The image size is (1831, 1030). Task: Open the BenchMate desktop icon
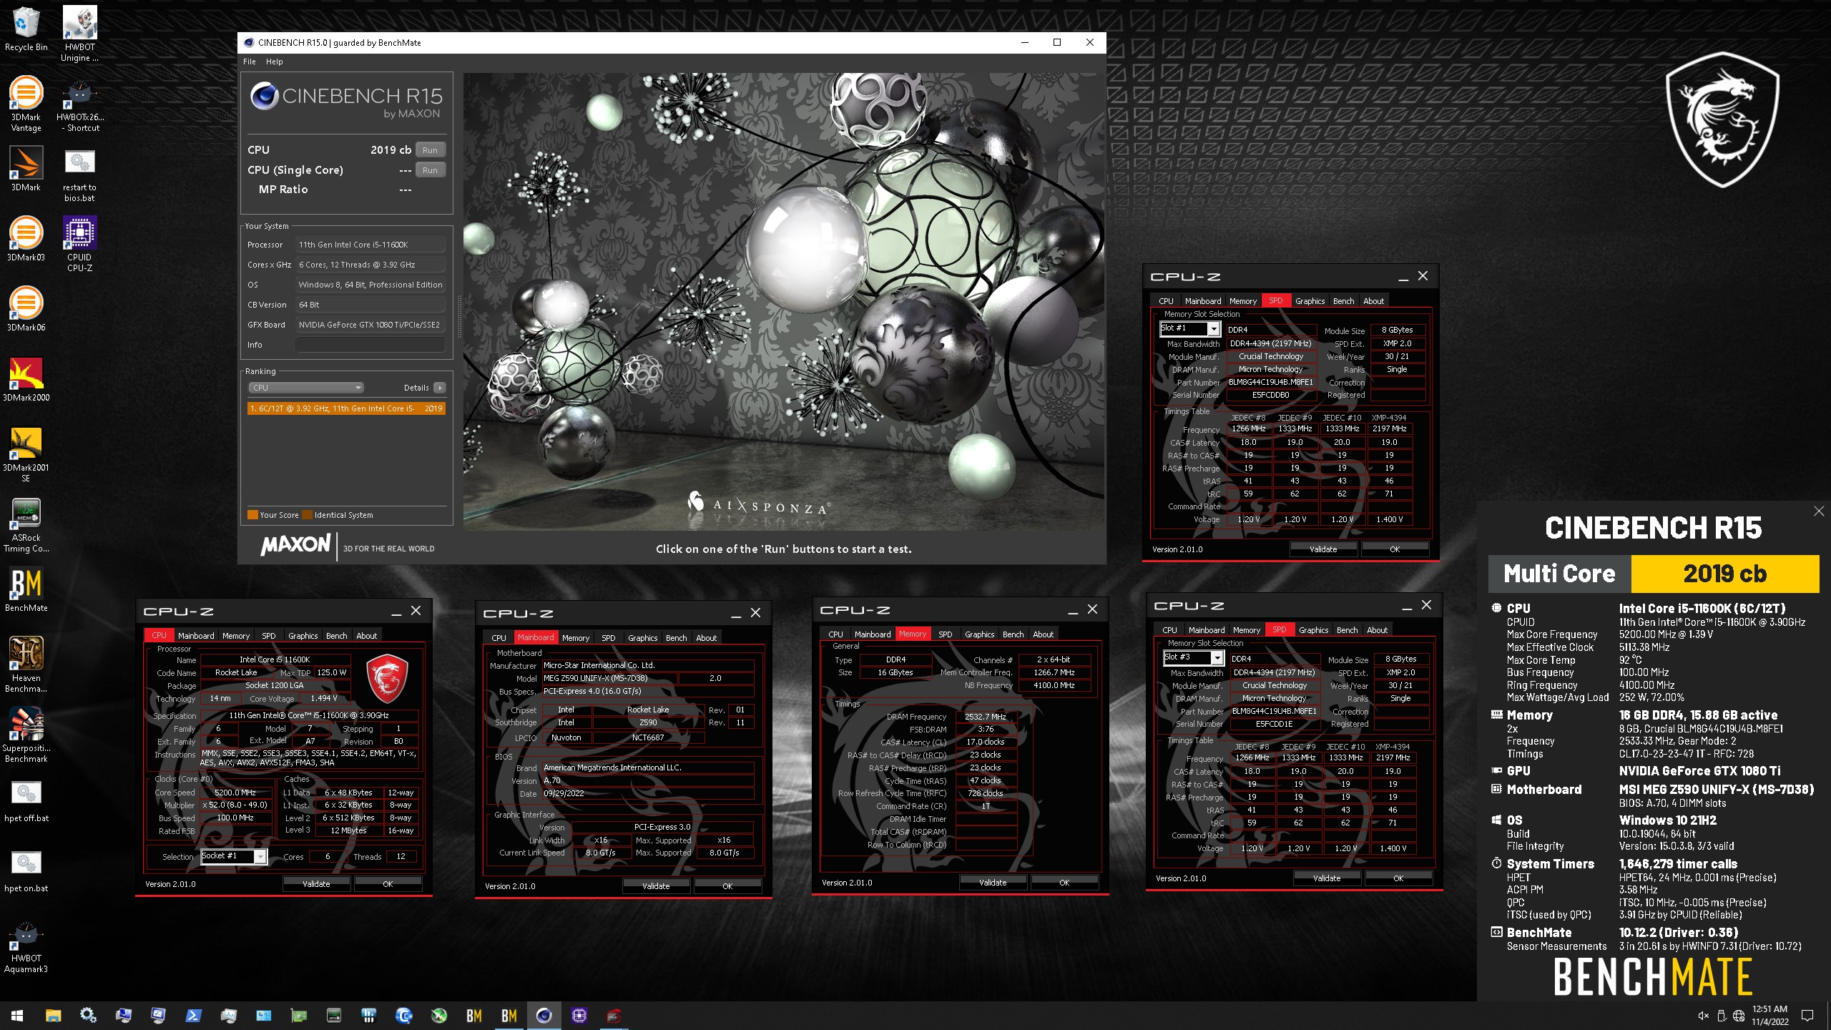(26, 589)
